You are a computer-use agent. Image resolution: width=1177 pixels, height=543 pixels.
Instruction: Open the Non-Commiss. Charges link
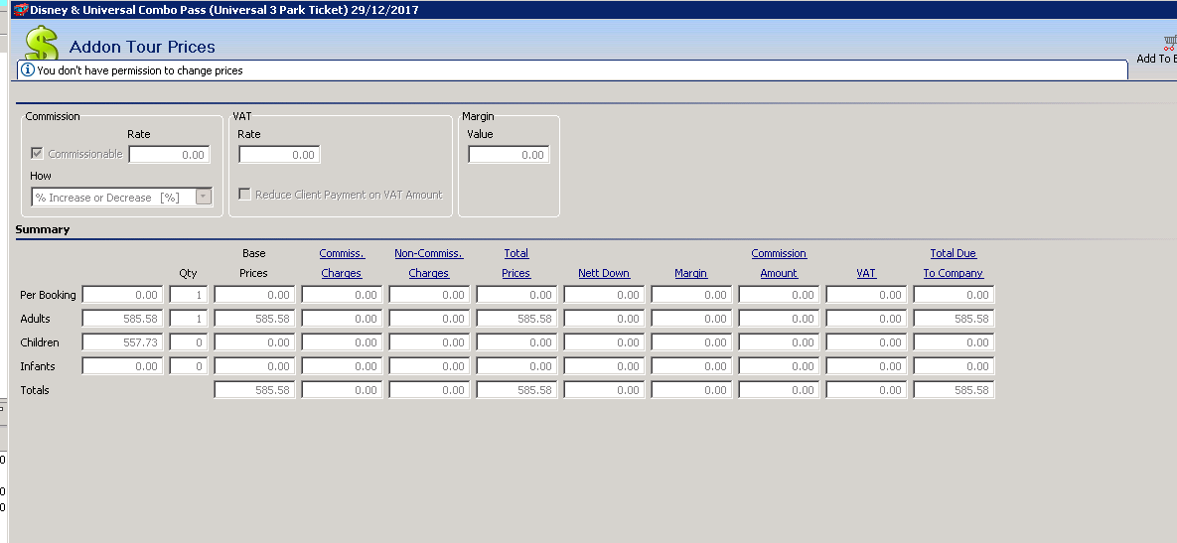tap(429, 263)
